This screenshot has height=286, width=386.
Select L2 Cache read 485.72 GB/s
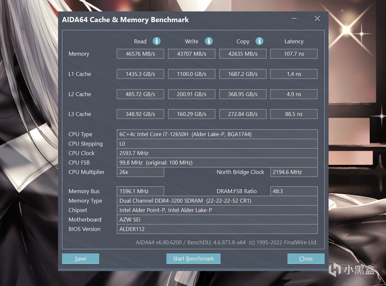[x=140, y=94]
